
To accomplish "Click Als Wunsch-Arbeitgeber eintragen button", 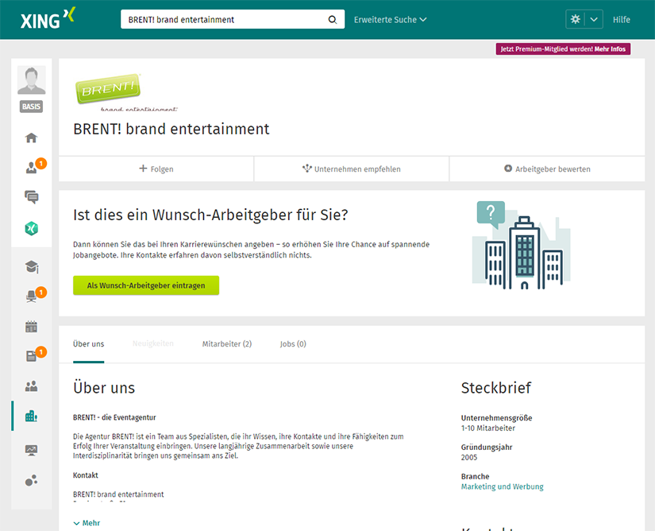I will click(x=146, y=285).
